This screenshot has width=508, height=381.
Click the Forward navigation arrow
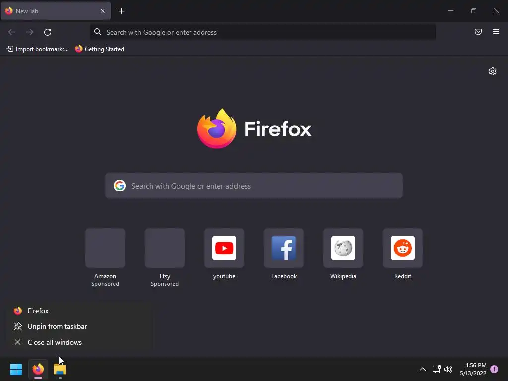[30, 32]
